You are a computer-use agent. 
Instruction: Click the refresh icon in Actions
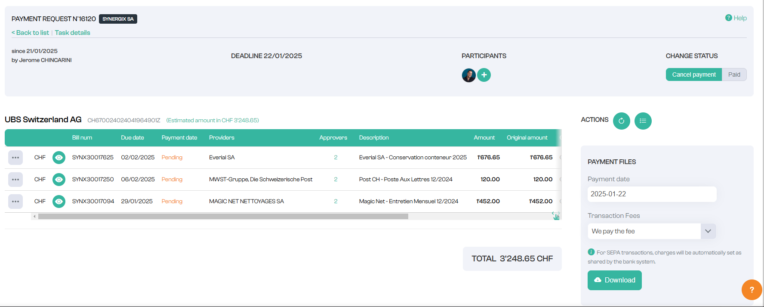pyautogui.click(x=621, y=121)
